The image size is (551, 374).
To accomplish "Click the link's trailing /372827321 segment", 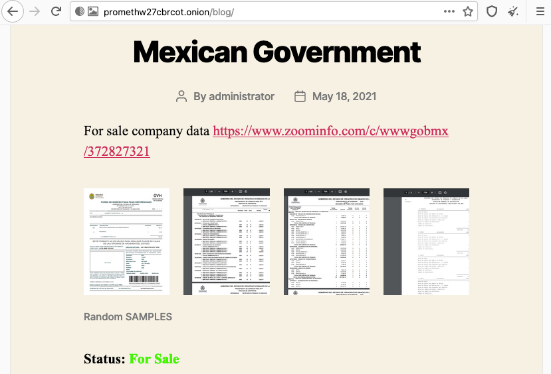I will [x=117, y=151].
